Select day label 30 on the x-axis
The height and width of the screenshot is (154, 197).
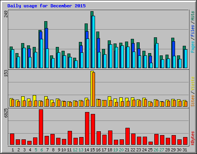(x=179, y=150)
